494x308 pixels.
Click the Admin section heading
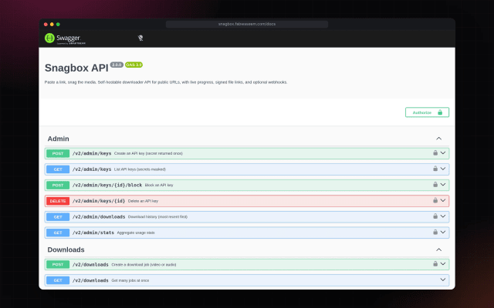59,139
